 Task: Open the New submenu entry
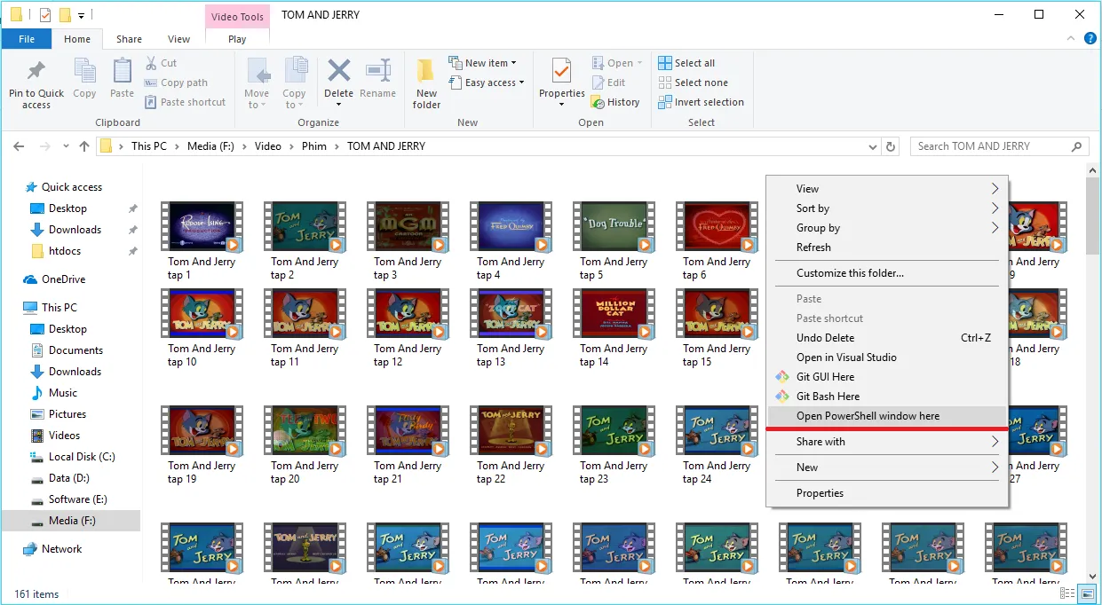pos(887,467)
